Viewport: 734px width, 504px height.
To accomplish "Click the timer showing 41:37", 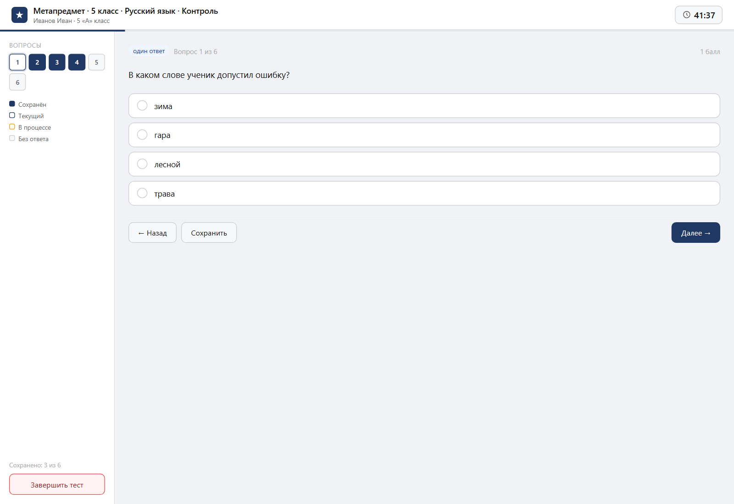I will 698,15.
